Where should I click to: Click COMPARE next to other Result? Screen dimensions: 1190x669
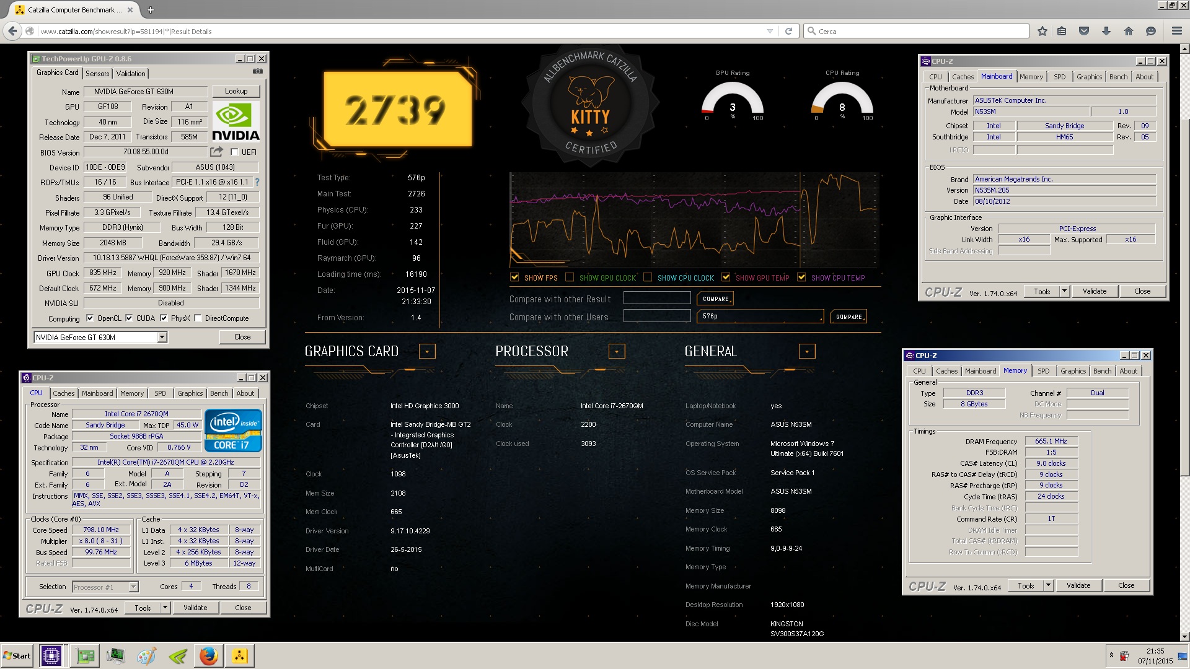(x=715, y=299)
